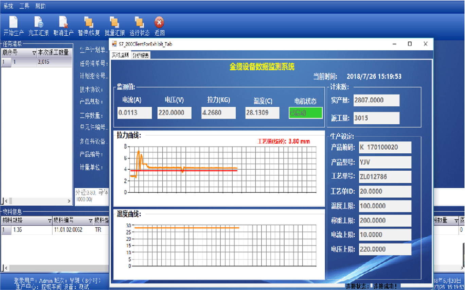Viewport: 465px width, 290px height.
Task: Click the 工艺单号 field ZL012786
Action: [385, 177]
